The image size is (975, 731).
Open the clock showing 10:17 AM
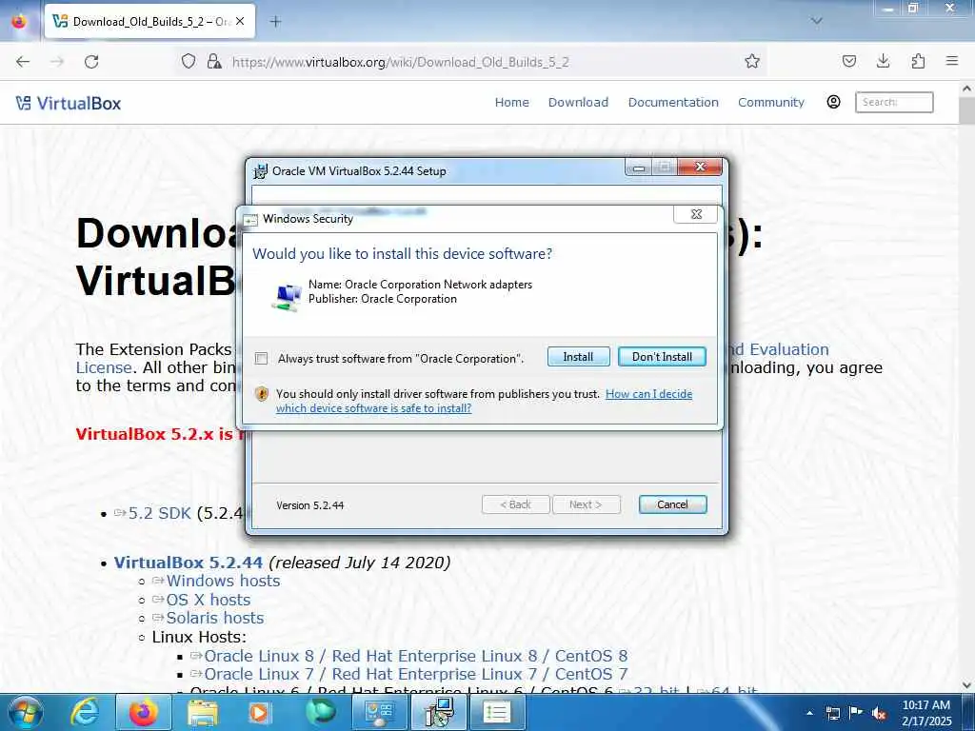[x=925, y=713]
